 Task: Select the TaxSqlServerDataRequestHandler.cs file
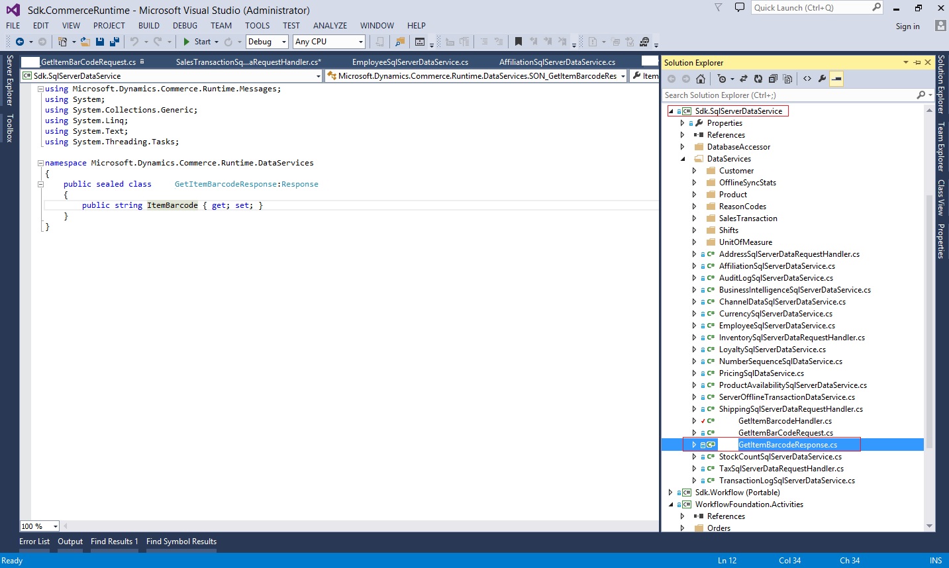(781, 469)
